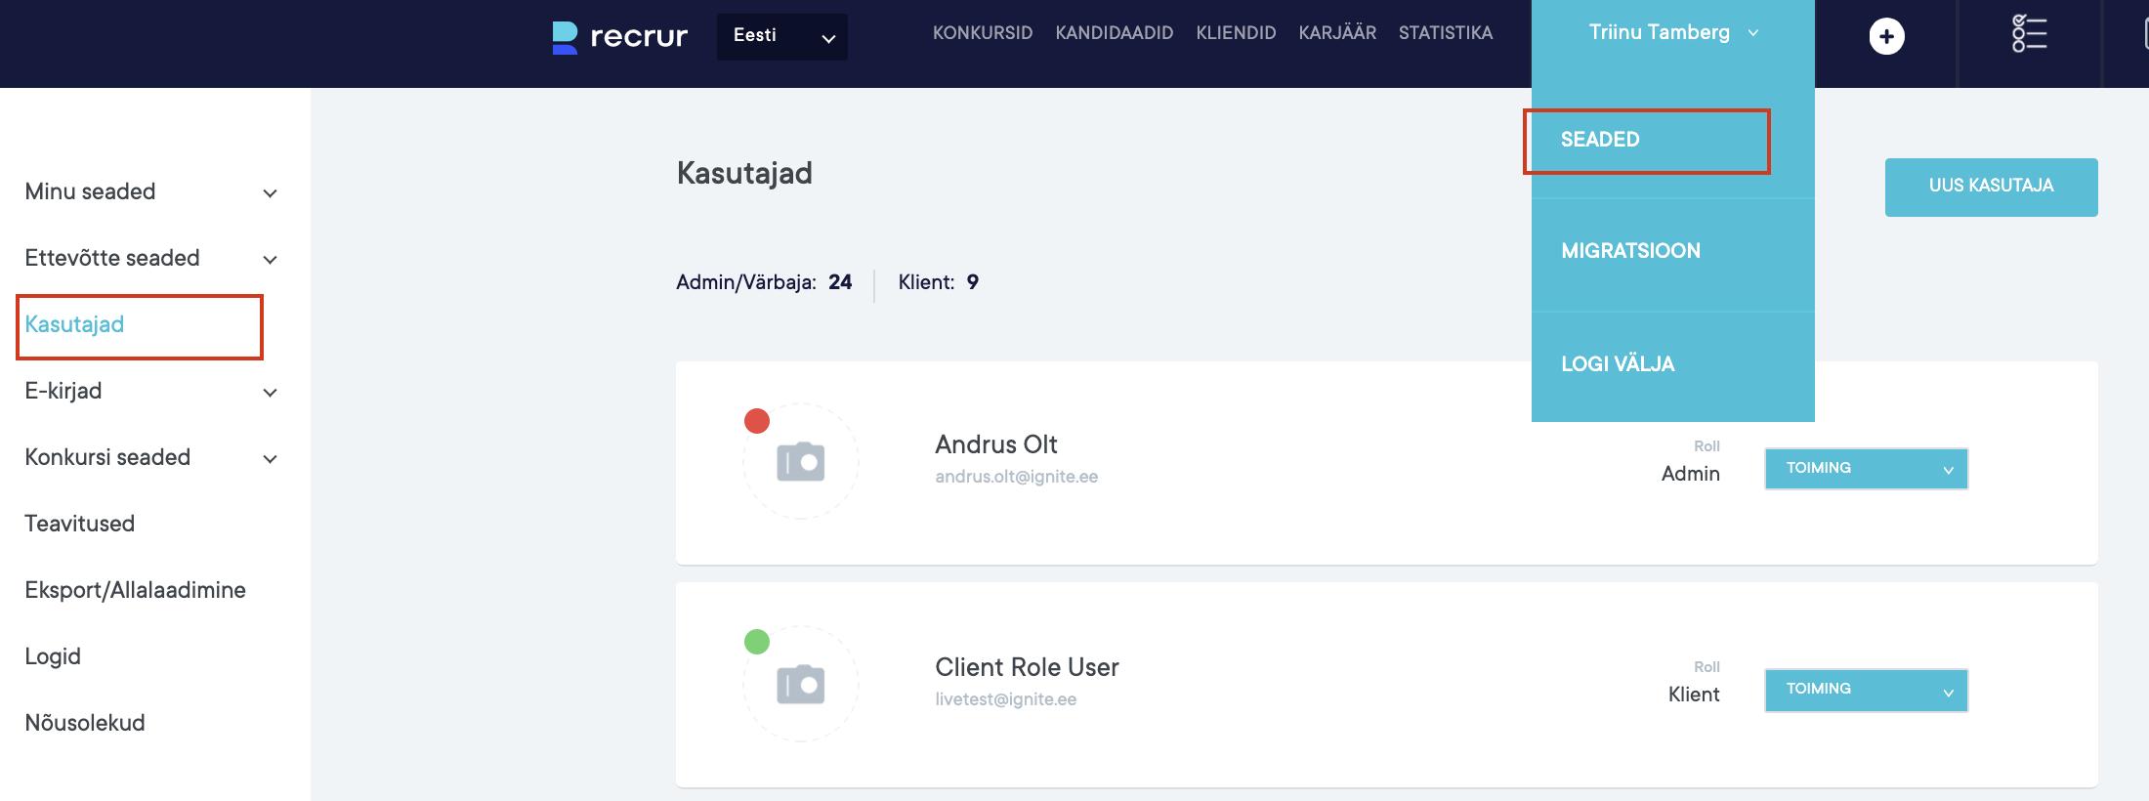Select Seaded in user menu

(x=1600, y=140)
